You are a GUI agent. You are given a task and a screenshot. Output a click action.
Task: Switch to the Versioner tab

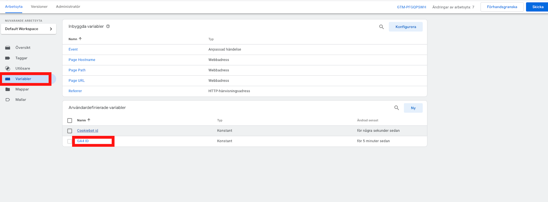pos(39,7)
